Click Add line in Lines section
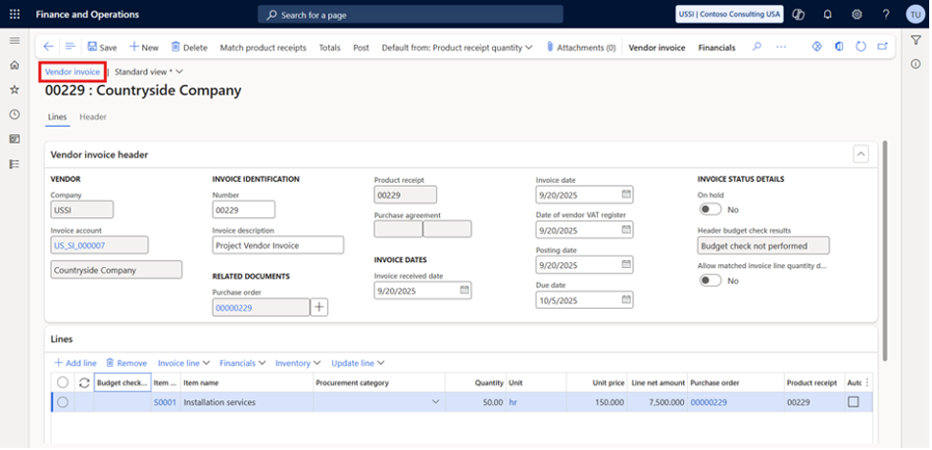 (x=75, y=362)
